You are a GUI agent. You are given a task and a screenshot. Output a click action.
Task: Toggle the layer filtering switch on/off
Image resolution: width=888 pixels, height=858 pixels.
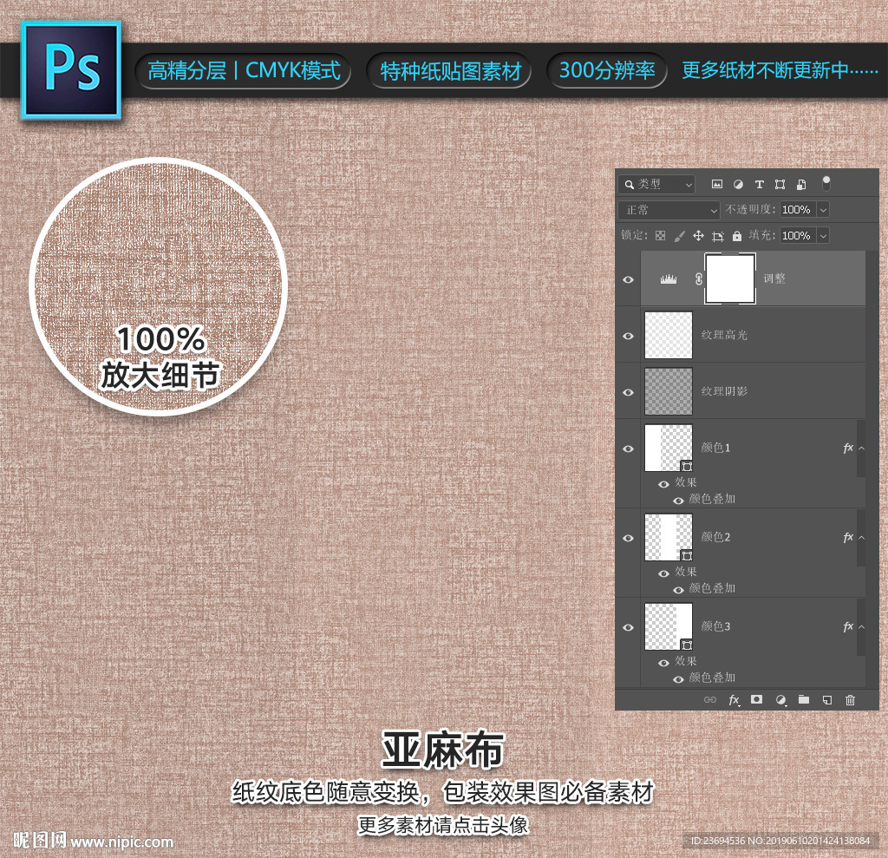826,183
